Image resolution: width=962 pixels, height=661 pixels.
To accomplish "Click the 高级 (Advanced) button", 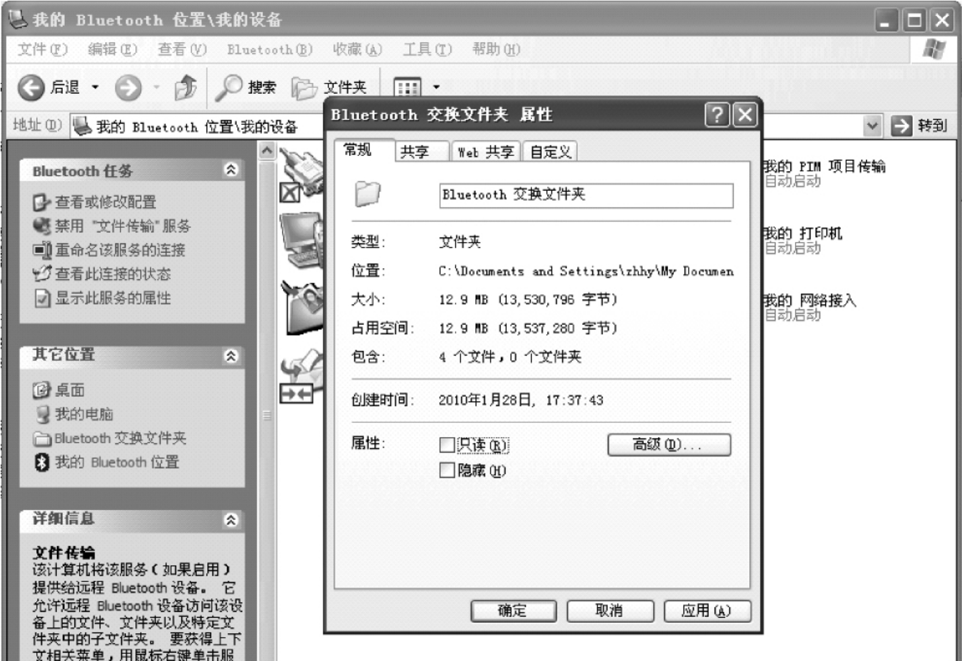I will point(669,445).
